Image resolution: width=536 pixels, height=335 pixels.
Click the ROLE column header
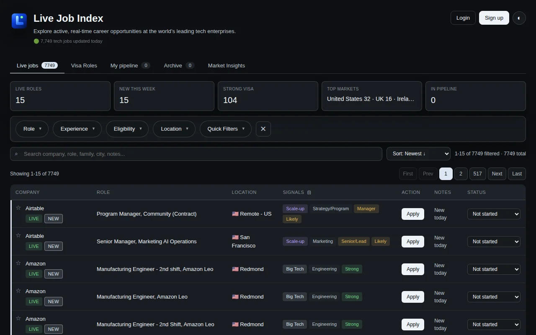103,192
